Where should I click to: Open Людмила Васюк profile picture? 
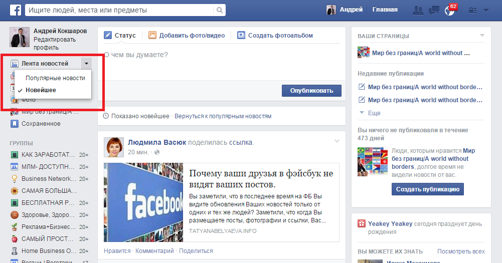point(114,147)
